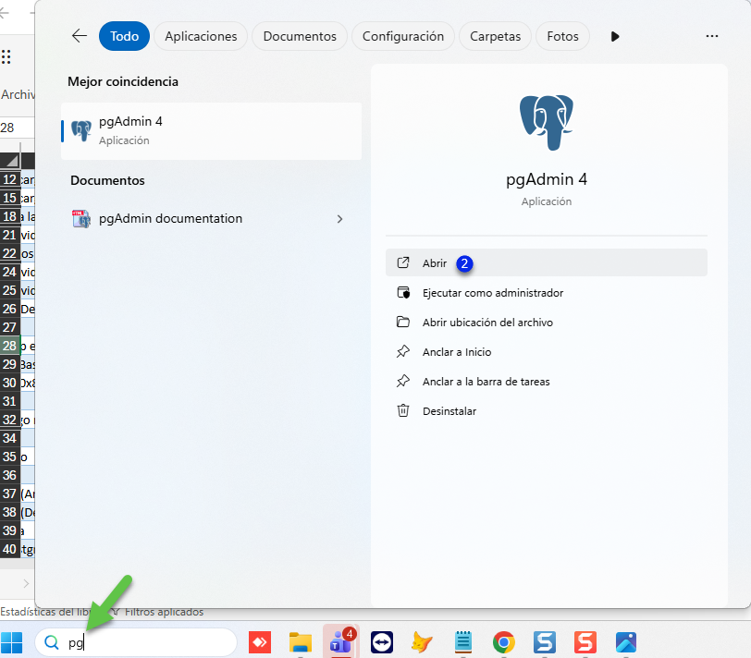Select row 40 header in the spreadsheet
The height and width of the screenshot is (658, 751).
[x=9, y=549]
